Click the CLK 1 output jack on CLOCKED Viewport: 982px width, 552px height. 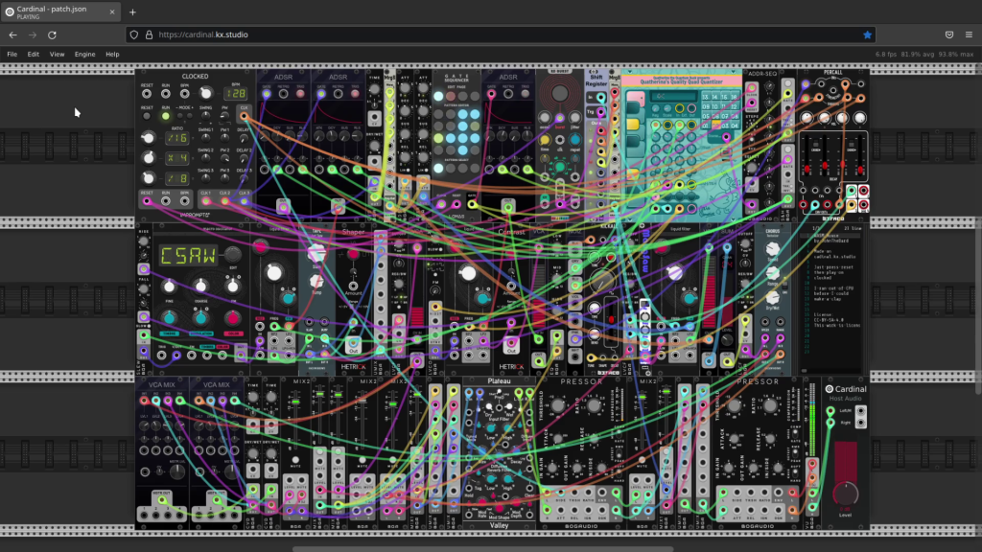pos(205,201)
